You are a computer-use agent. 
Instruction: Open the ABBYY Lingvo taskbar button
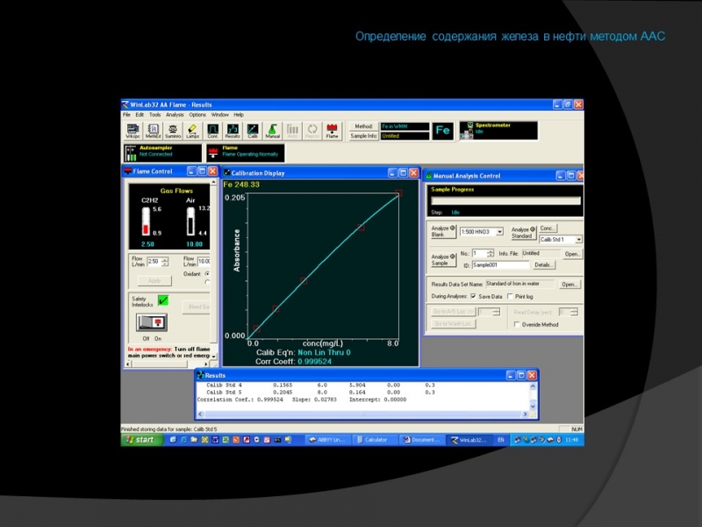327,440
